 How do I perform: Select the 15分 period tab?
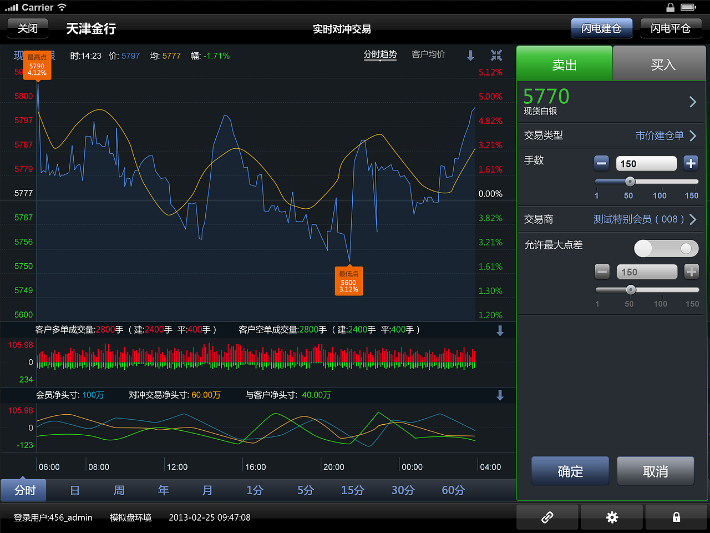[x=353, y=490]
